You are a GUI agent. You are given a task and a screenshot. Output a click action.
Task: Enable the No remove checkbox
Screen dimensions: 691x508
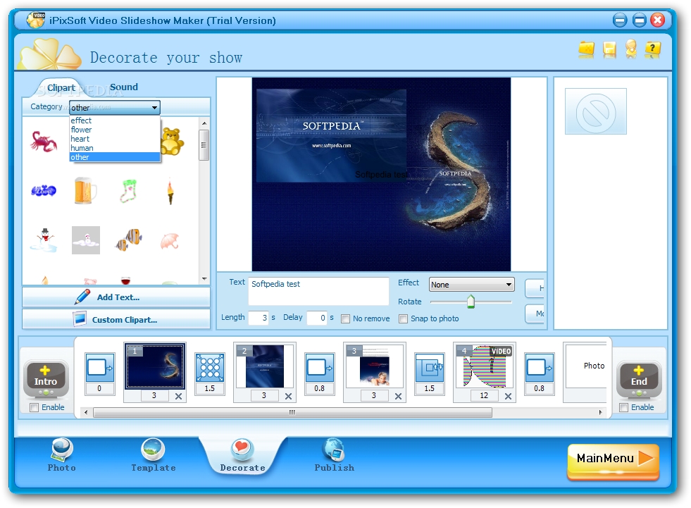(345, 319)
